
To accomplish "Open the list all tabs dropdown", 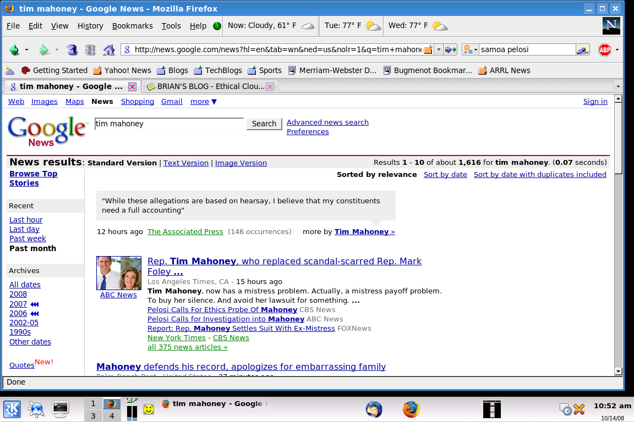I will (x=618, y=86).
